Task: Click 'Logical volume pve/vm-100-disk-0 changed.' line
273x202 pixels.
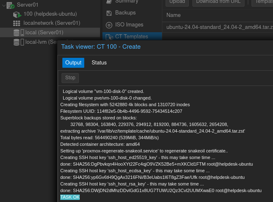Action: click(x=107, y=98)
